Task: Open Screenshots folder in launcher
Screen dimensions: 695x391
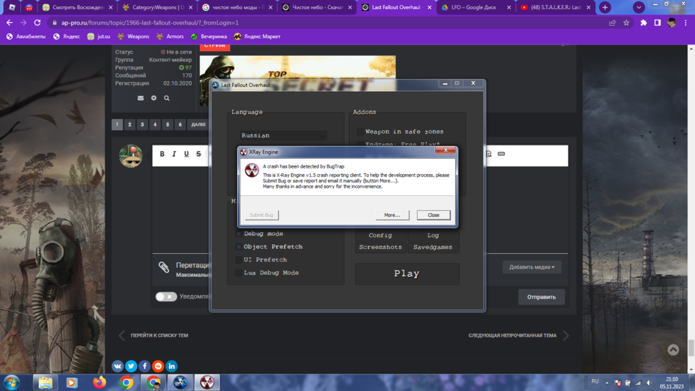Action: 380,247
